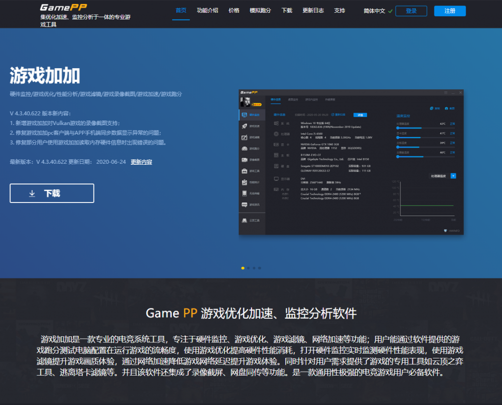Select 云顶工具 icon in preview sidebar
The height and width of the screenshot is (405, 502).
(245, 220)
